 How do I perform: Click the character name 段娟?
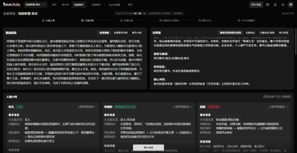click(x=202, y=107)
